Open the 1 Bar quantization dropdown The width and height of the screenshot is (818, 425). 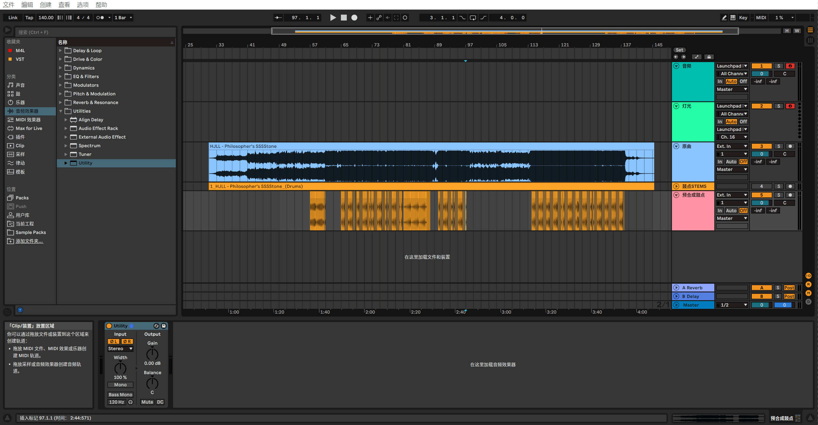pyautogui.click(x=123, y=18)
